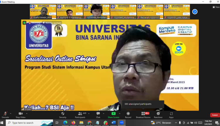Click the tray microphone icon
The image size is (220, 126).
tap(180, 123)
